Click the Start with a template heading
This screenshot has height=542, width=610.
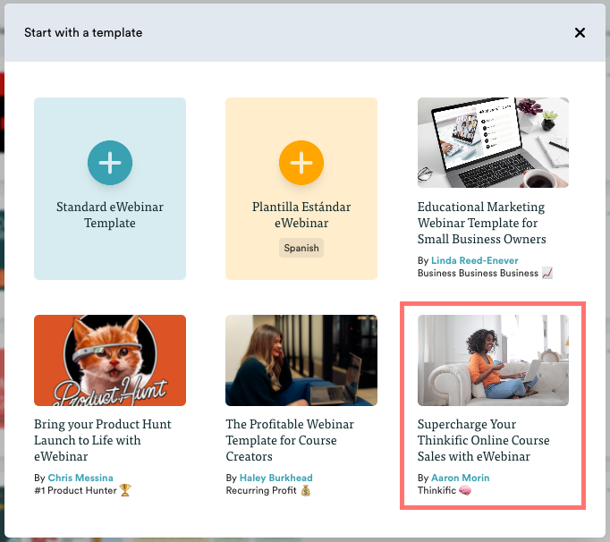point(83,33)
